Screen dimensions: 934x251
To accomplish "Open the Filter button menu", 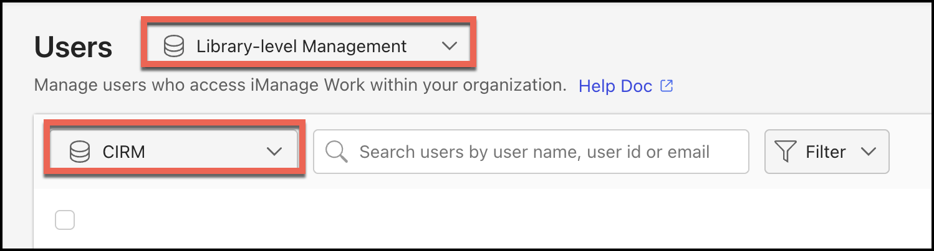I will tap(827, 152).
